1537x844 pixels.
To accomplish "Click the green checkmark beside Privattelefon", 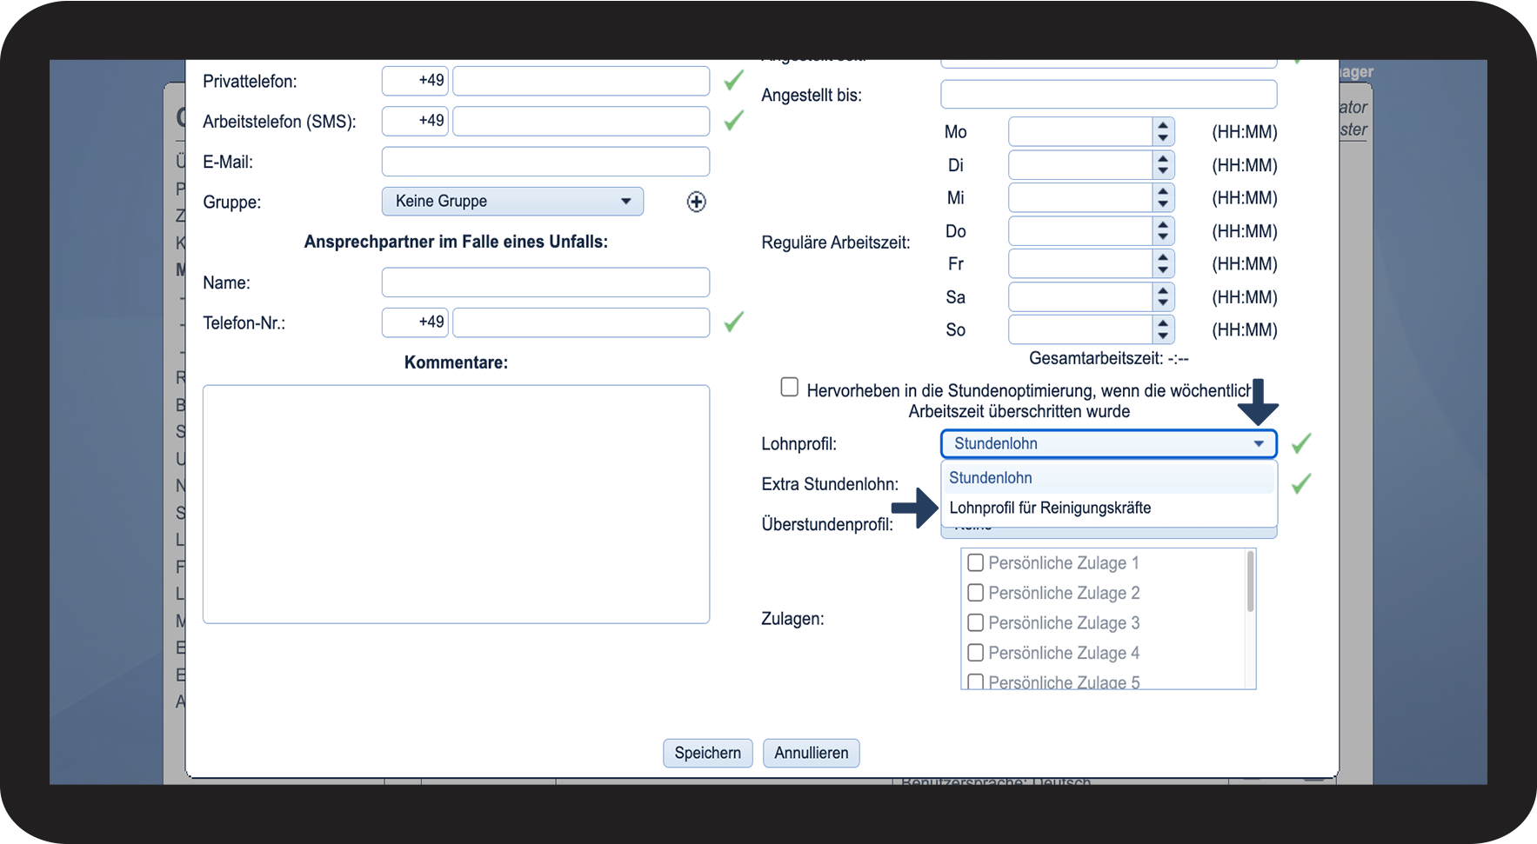I will (x=734, y=80).
